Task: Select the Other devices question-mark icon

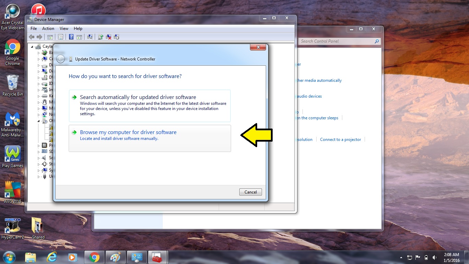Action: (44, 121)
